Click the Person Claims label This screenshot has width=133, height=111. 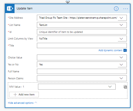(16, 78)
